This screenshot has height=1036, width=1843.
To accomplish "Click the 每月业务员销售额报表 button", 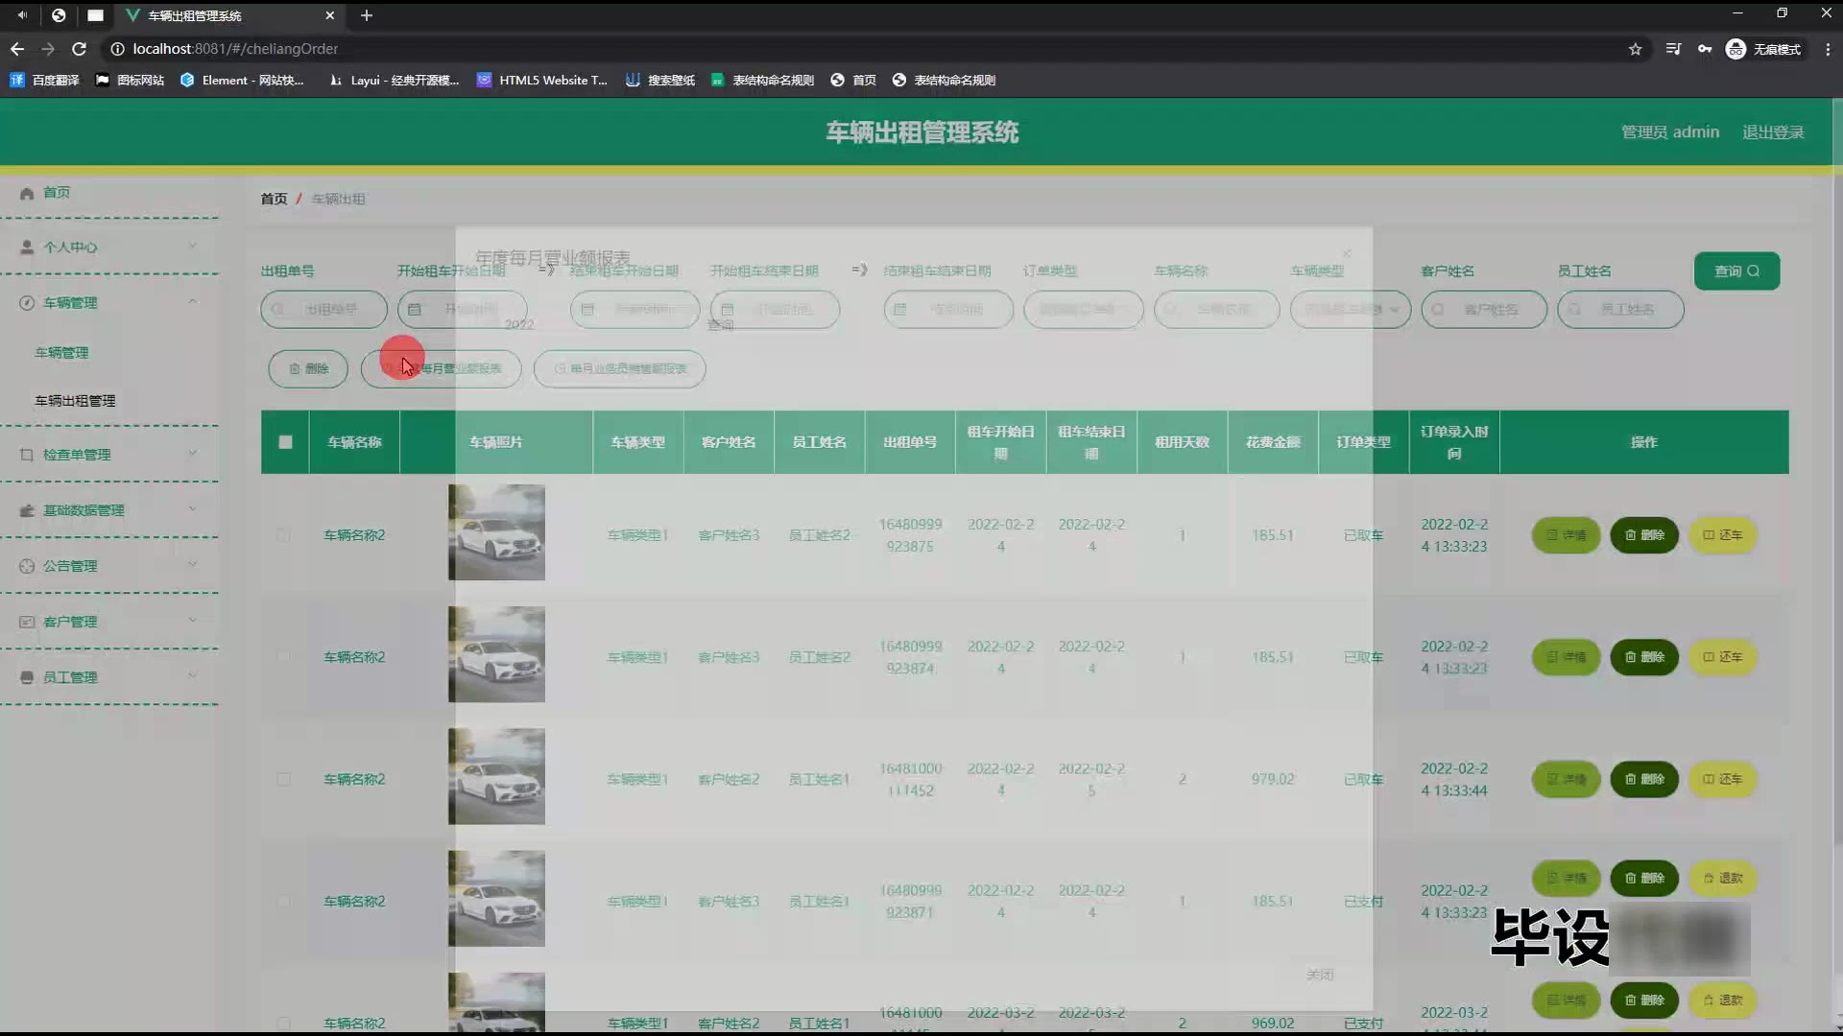I will [619, 369].
